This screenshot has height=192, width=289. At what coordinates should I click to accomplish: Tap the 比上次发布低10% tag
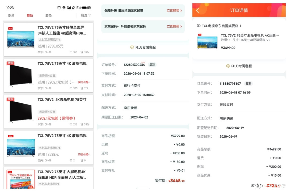click(x=49, y=148)
